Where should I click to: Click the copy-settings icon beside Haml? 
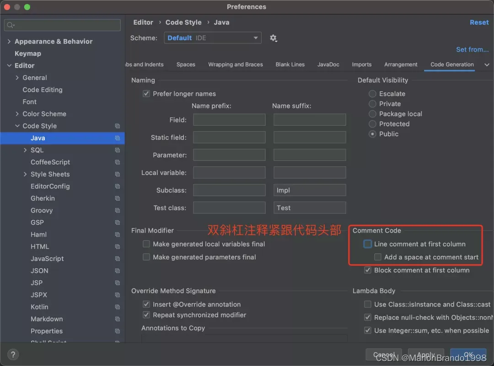point(118,234)
